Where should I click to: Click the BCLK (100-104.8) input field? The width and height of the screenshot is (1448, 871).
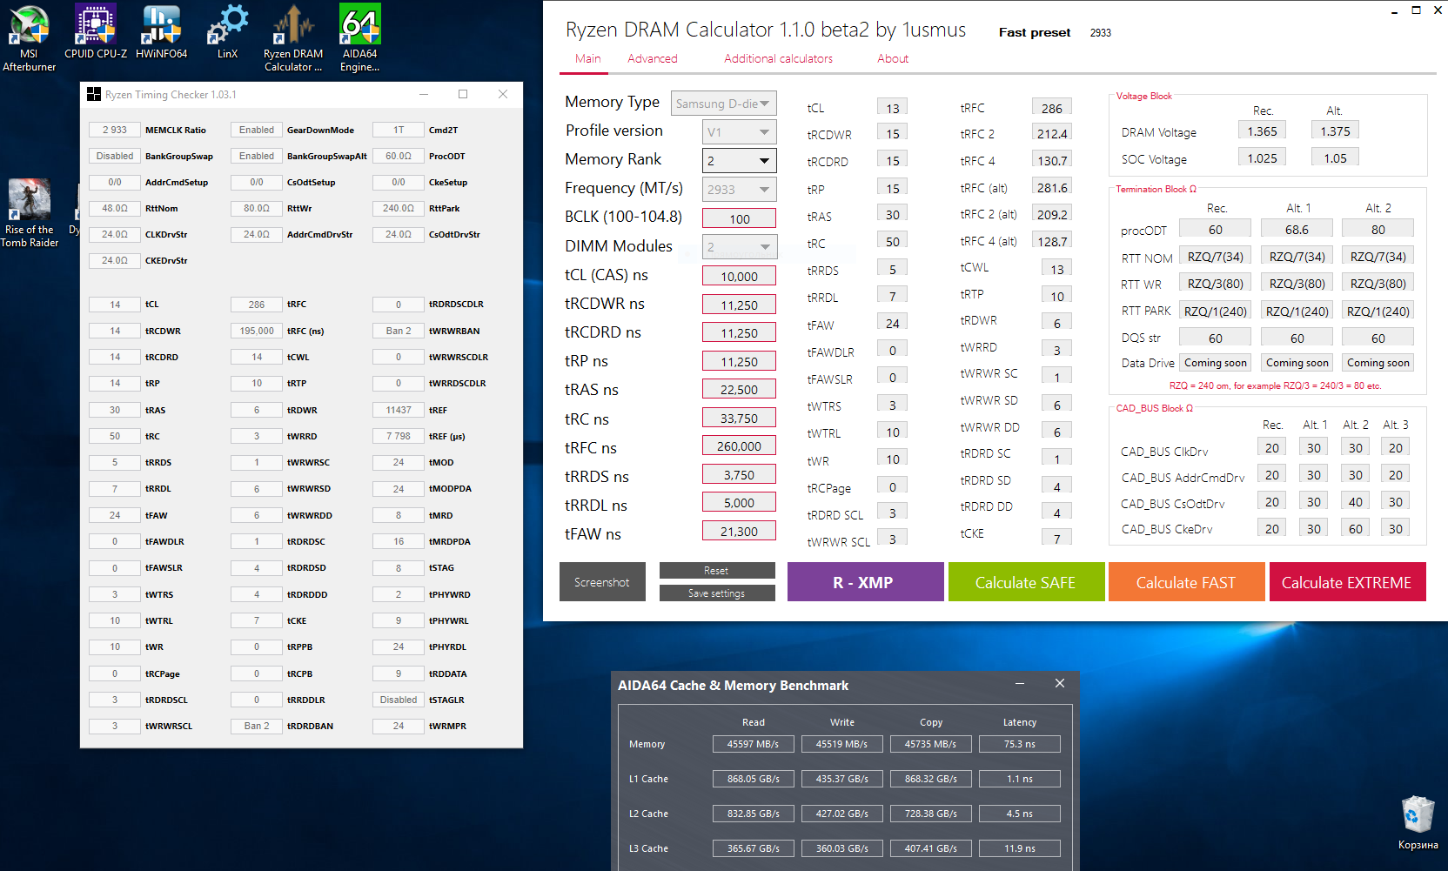tap(739, 218)
